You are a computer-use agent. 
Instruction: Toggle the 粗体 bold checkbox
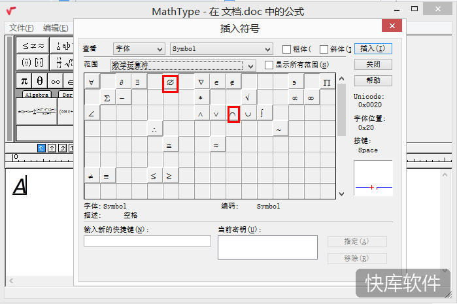point(286,49)
